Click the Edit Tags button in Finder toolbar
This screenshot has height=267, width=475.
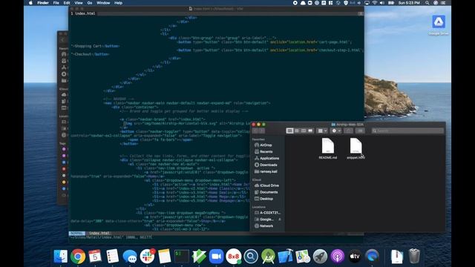coord(360,131)
